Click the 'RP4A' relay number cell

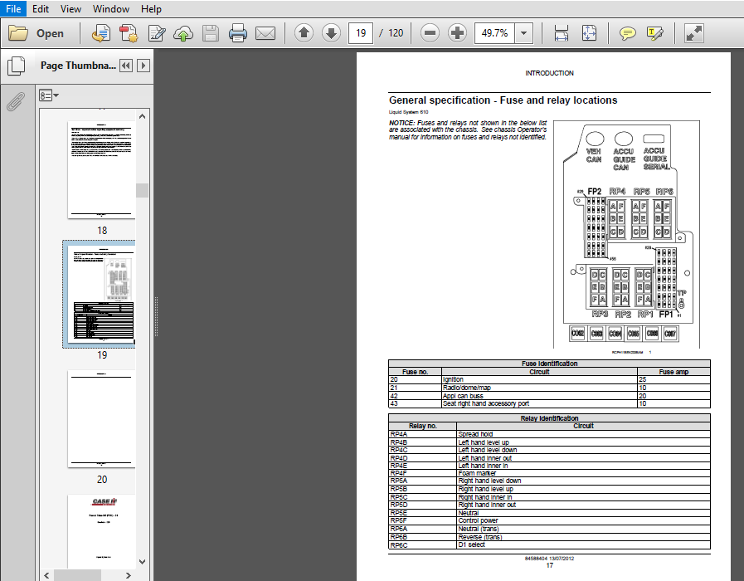coord(422,434)
